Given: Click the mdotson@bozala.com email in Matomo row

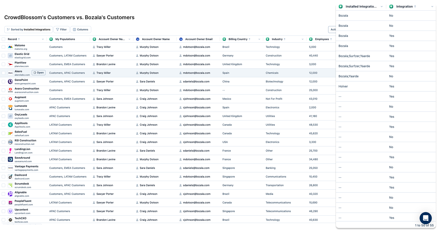Looking at the screenshot, I should (x=196, y=47).
